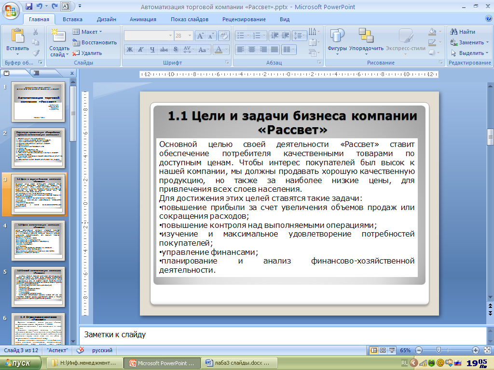Undo the last action
This screenshot has height=370, width=494.
coord(40,6)
